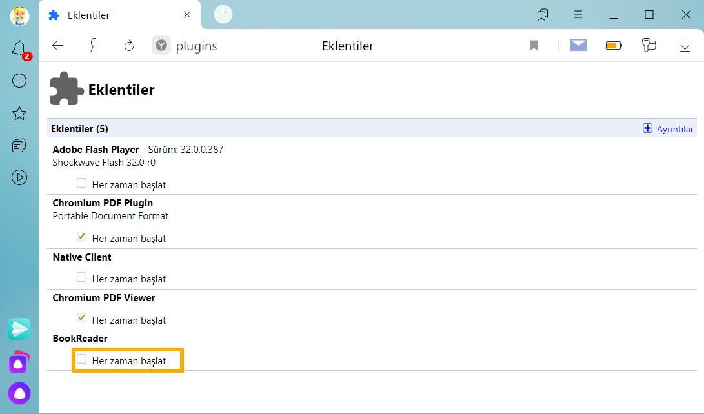Screen dimensions: 704x414
Task: Reload the plugins page
Action: (129, 46)
